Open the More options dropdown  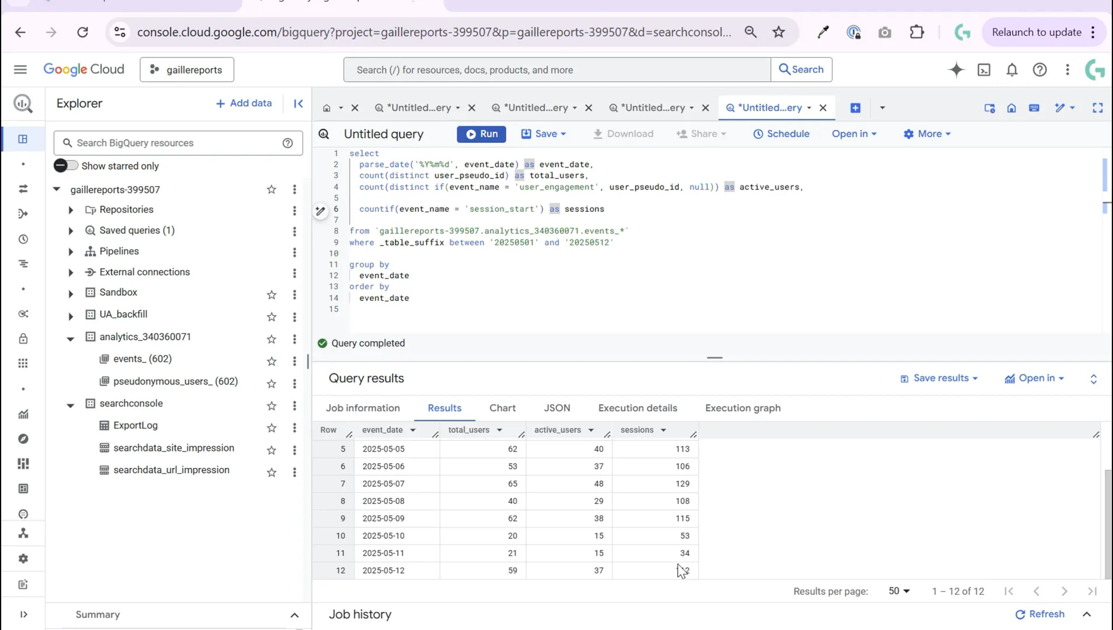(x=928, y=134)
